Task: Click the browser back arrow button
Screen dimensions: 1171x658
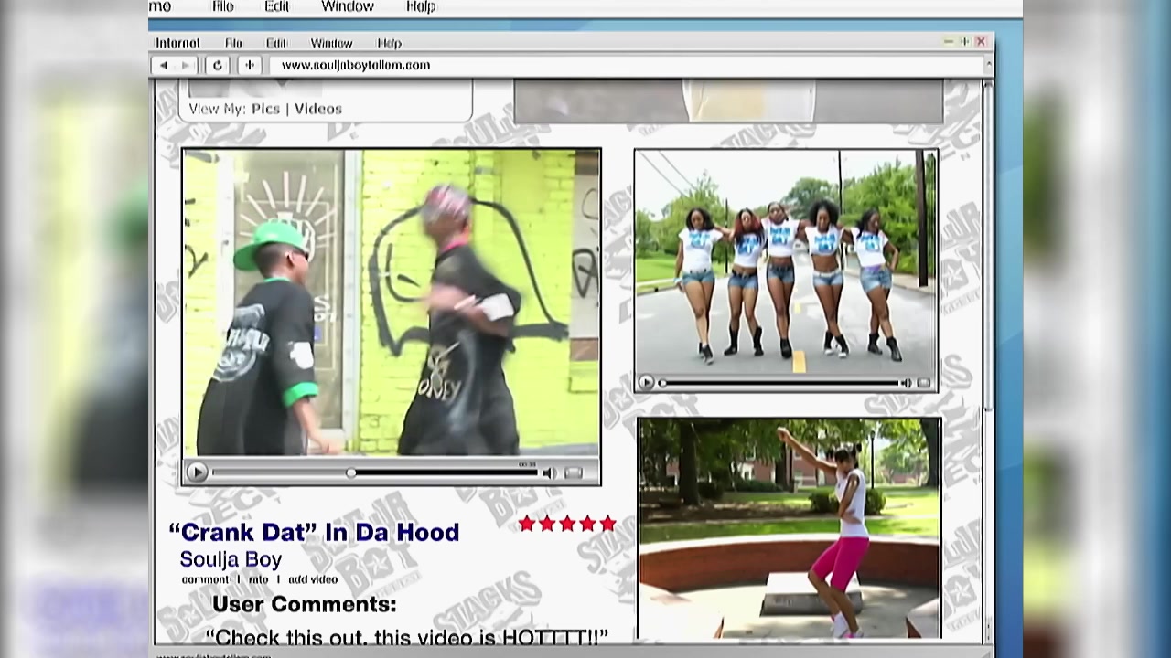Action: click(164, 66)
